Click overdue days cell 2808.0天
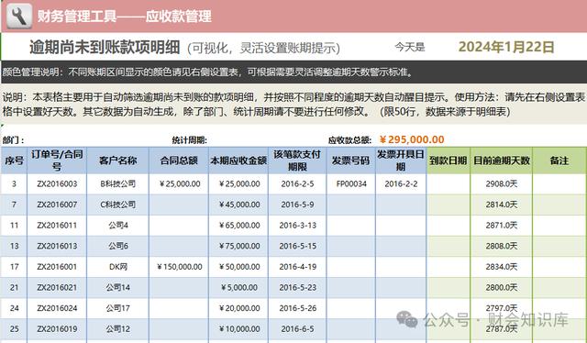This screenshot has height=343, width=587. coord(502,246)
